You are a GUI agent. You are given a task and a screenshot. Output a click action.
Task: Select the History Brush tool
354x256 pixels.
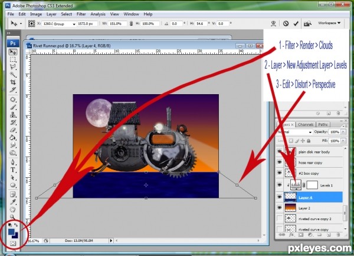tap(13, 122)
